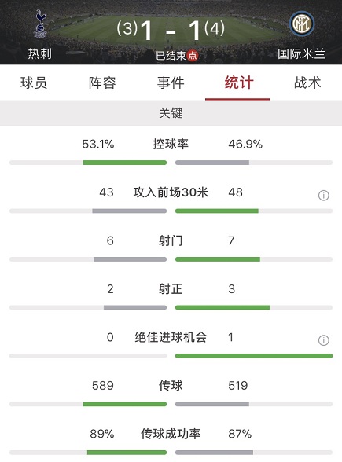Switch to the 阵容 tab

click(102, 82)
